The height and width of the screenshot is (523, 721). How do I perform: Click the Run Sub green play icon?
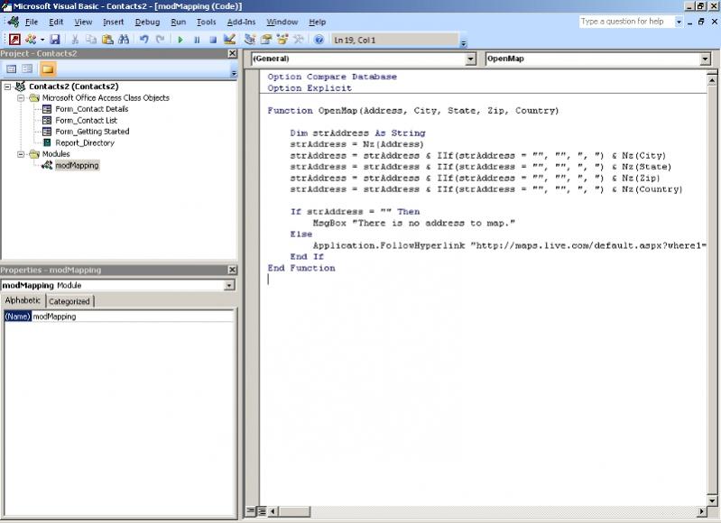click(x=180, y=40)
